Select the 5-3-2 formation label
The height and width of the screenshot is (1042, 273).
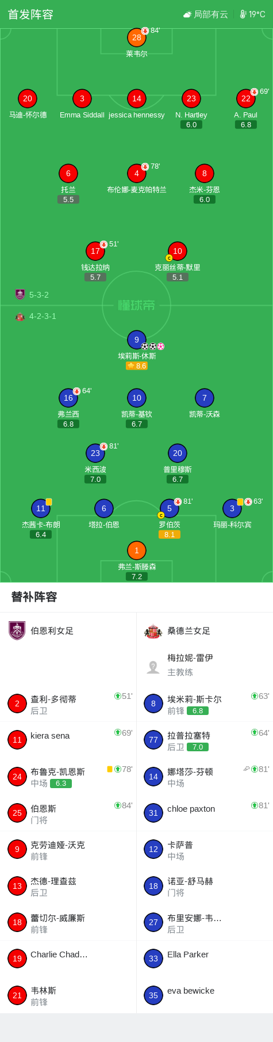[x=39, y=295]
